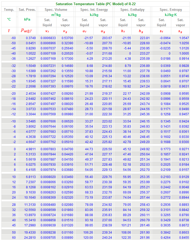Select the 'Sat. Press.' column header
191x241 pixels.
tap(27, 10)
